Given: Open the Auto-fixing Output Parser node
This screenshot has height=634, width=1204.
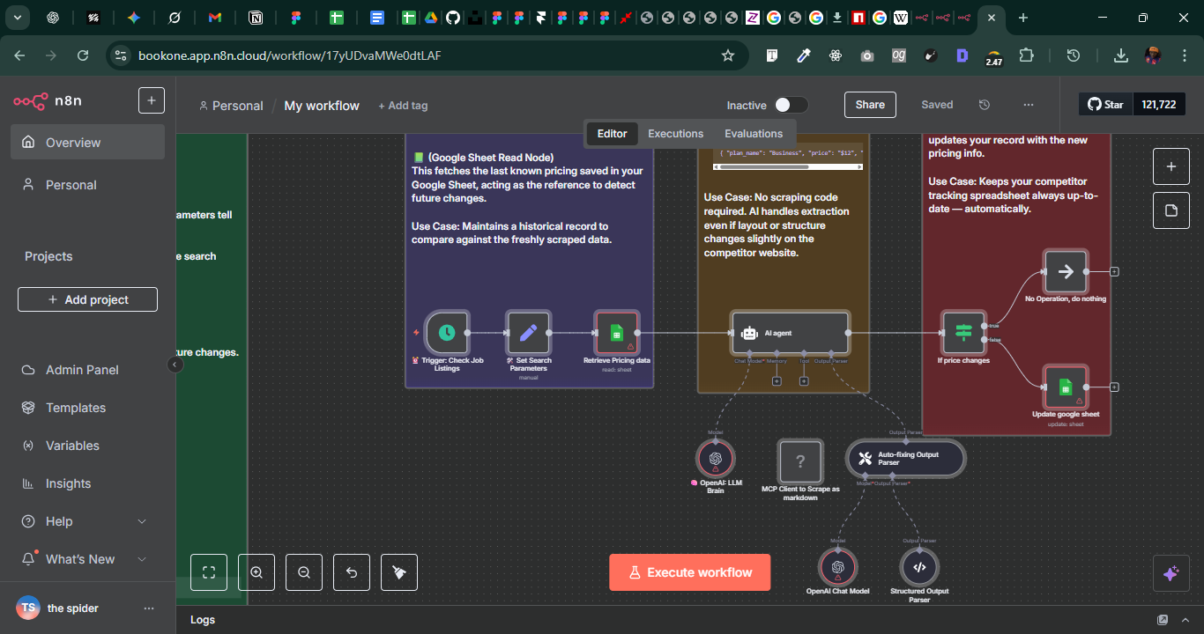Looking at the screenshot, I should (x=905, y=459).
